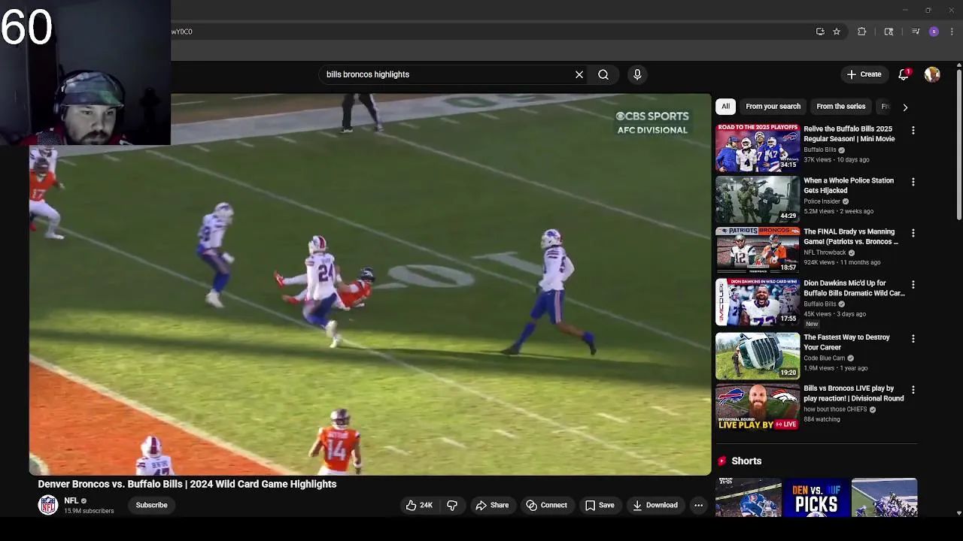Click the NFL channel logo
Screen dimensions: 963x541
click(48, 505)
